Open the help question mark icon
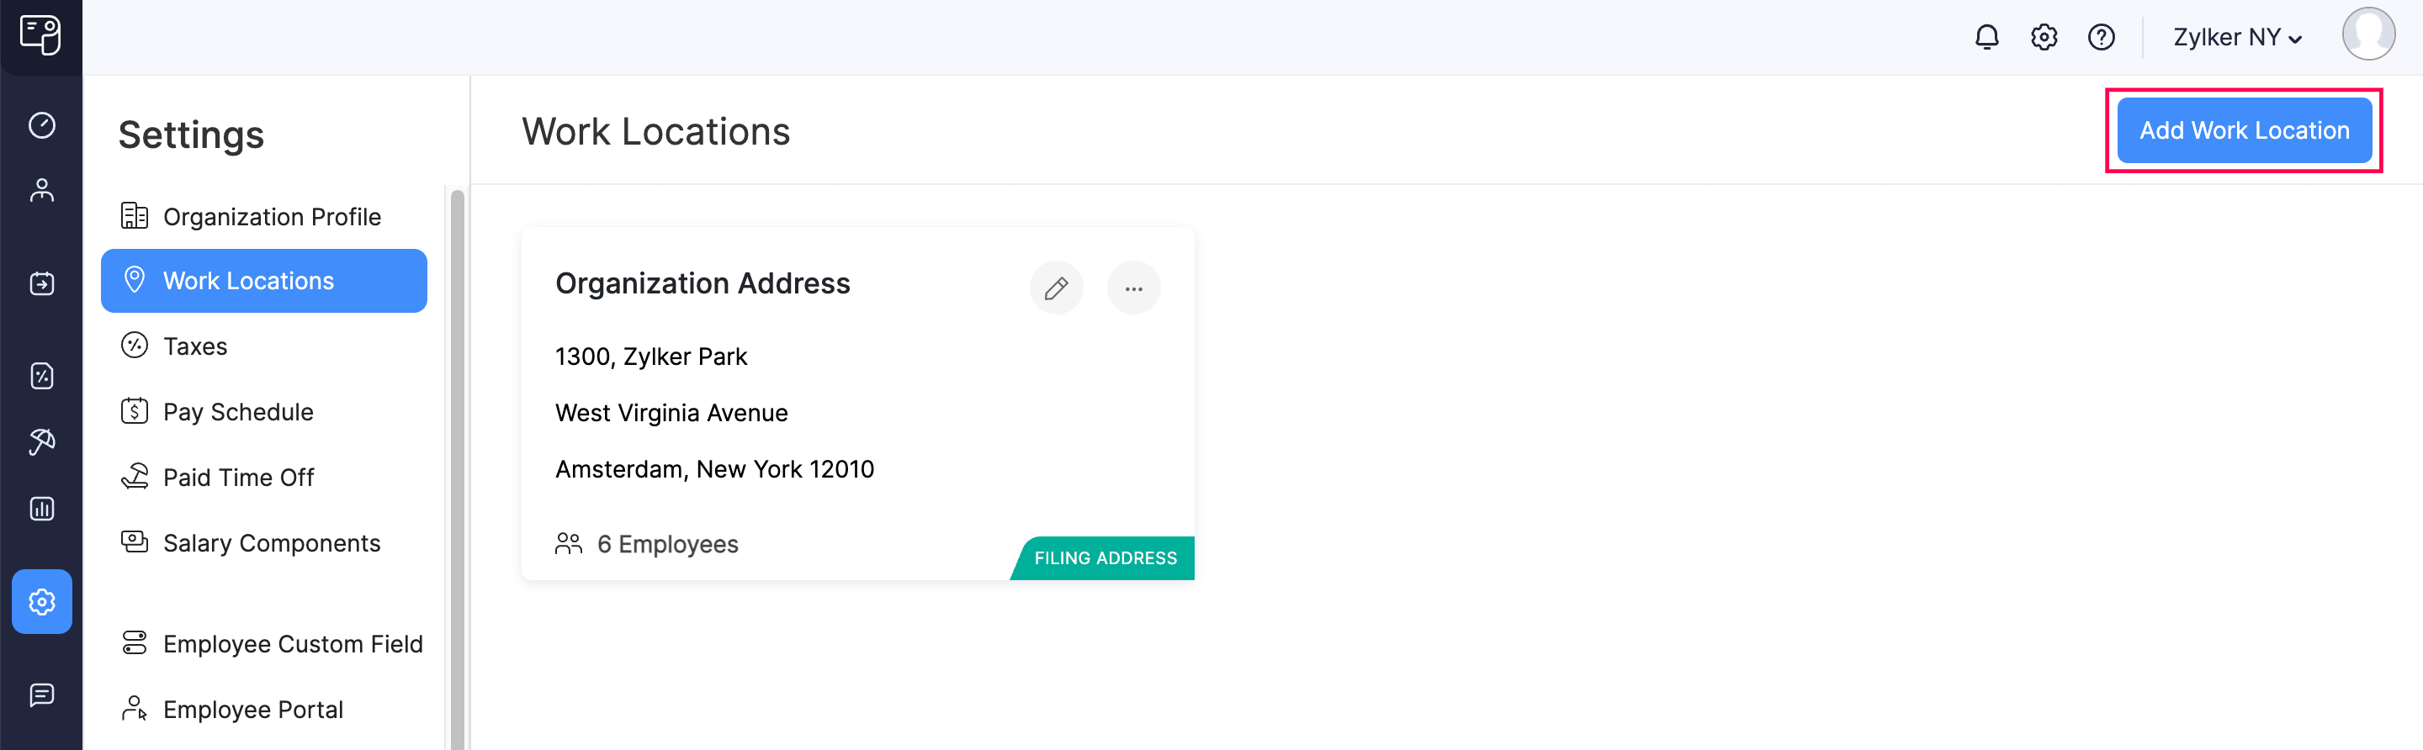Screen dimensions: 2423x750 coord(2102,38)
